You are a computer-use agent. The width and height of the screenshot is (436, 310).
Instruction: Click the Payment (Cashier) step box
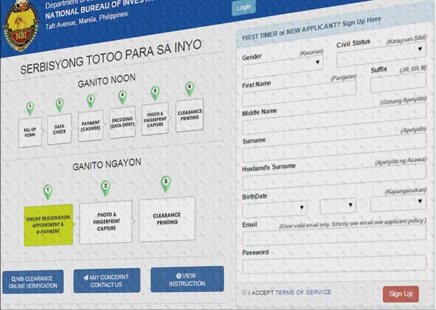tap(91, 125)
